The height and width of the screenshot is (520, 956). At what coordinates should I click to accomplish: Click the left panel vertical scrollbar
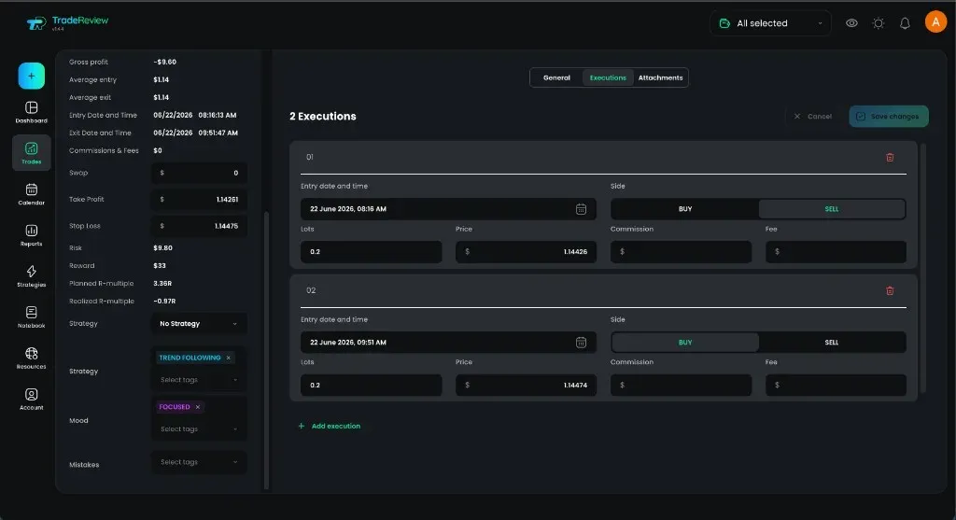coord(266,350)
